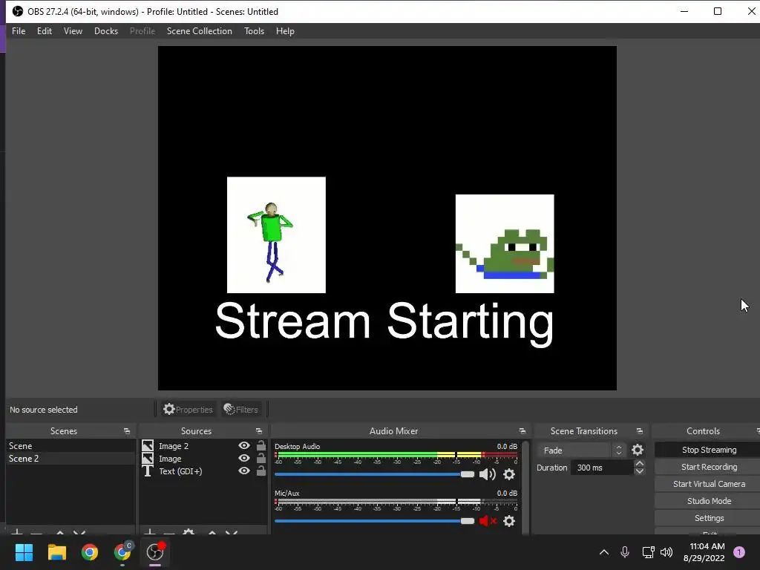Open the Tools menu

tap(254, 31)
